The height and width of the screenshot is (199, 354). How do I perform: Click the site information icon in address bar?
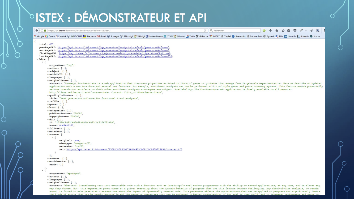point(42,31)
